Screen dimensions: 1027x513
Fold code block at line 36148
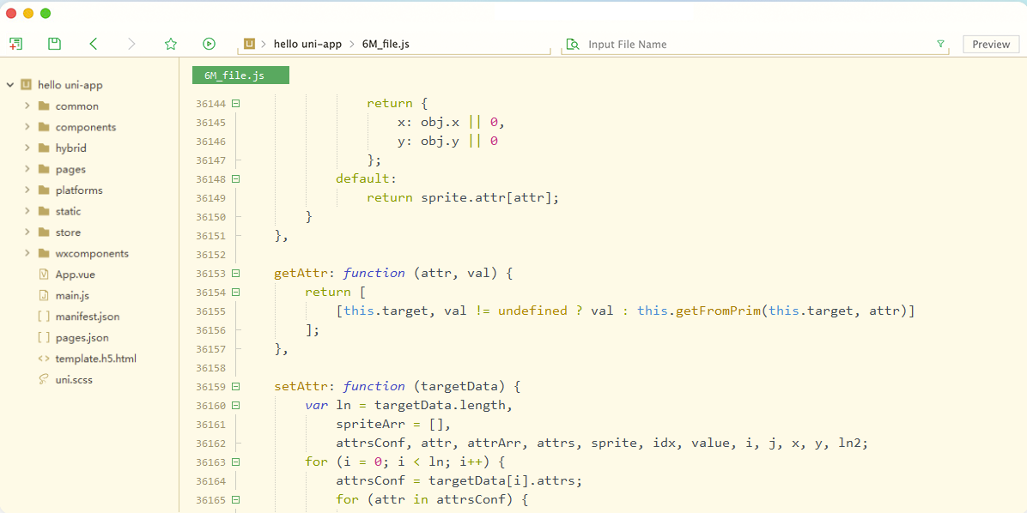[x=236, y=178]
